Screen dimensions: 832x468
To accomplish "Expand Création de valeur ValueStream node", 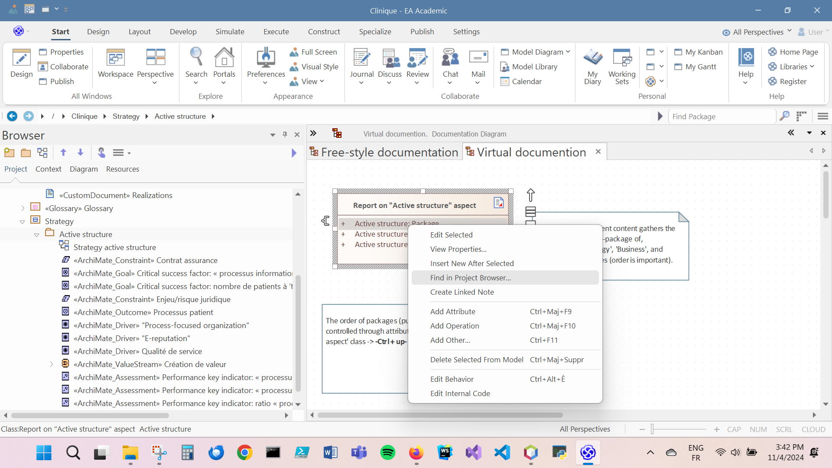I will tap(51, 364).
